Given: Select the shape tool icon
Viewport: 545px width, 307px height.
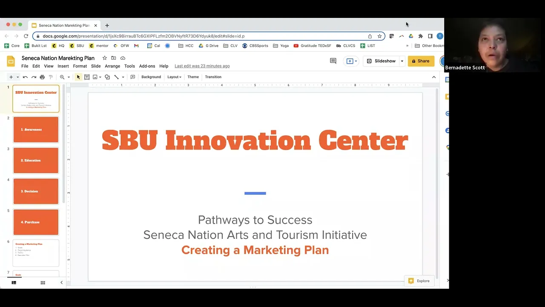Looking at the screenshot, I should [x=107, y=77].
